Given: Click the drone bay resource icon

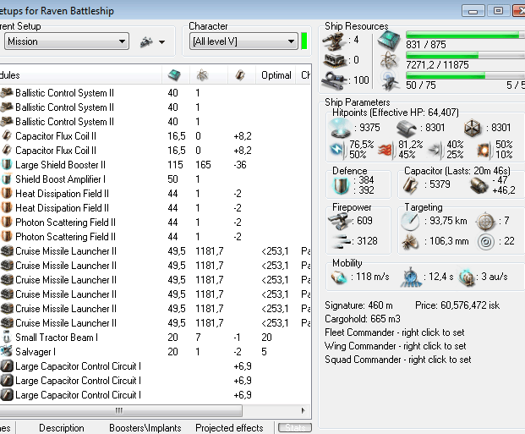Looking at the screenshot, I should click(x=390, y=81).
